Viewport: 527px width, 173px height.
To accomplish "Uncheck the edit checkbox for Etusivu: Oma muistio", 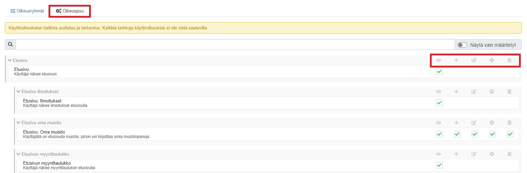I will 475,134.
